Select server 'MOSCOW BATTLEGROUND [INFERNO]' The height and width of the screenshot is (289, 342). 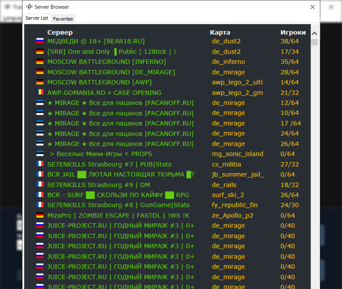click(x=107, y=62)
